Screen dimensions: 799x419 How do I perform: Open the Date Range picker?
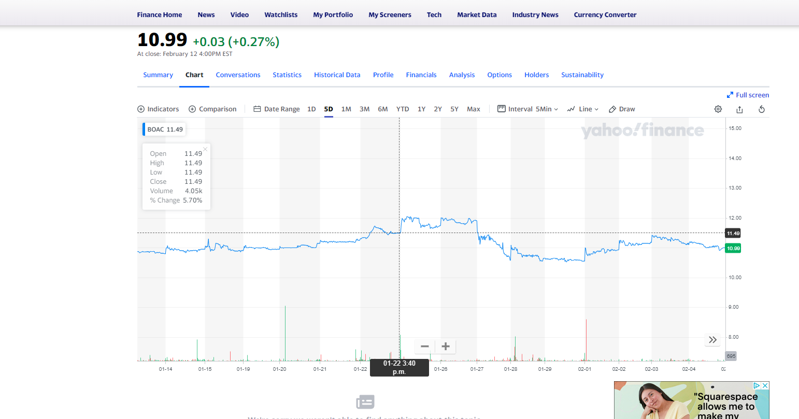click(x=277, y=109)
